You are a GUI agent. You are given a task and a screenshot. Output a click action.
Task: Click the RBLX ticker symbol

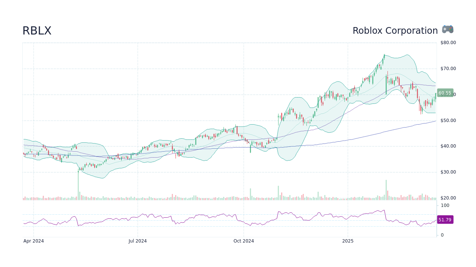pos(37,31)
